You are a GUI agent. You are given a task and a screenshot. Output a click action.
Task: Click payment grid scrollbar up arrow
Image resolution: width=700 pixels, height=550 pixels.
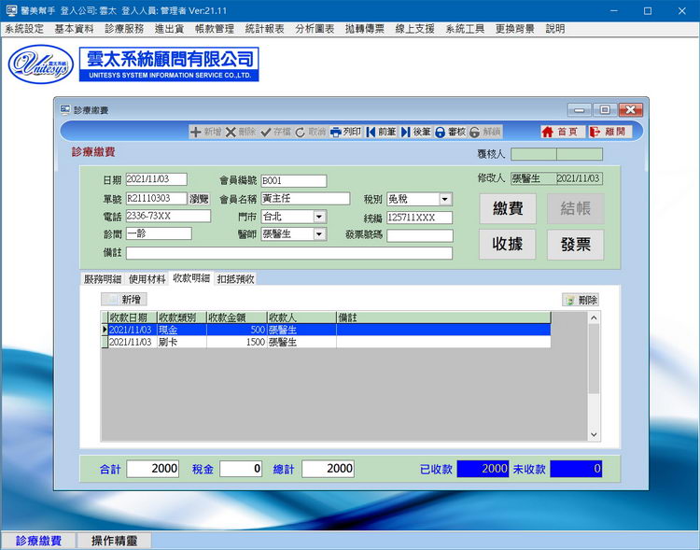pos(594,318)
